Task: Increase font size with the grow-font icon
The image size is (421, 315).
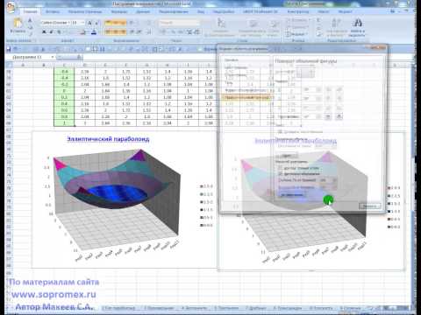Action: click(x=90, y=23)
